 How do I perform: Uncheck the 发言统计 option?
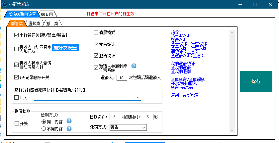point(96,44)
